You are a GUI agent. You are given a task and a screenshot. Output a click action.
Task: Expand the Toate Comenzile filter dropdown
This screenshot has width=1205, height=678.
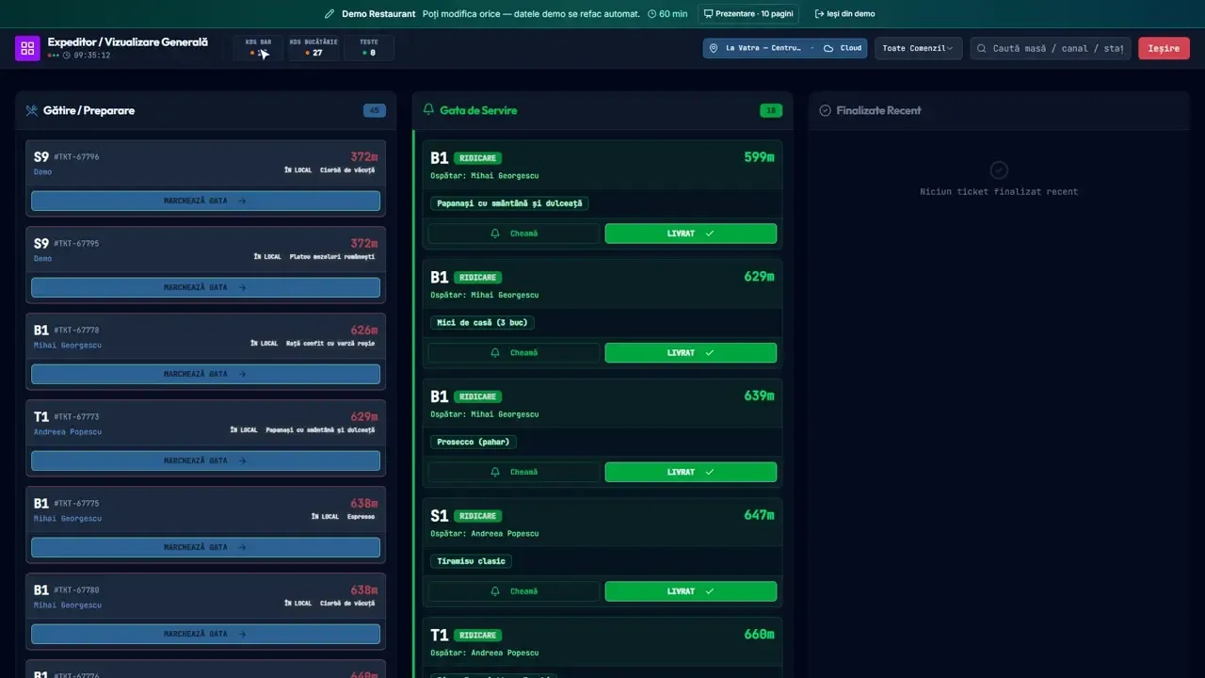point(918,48)
